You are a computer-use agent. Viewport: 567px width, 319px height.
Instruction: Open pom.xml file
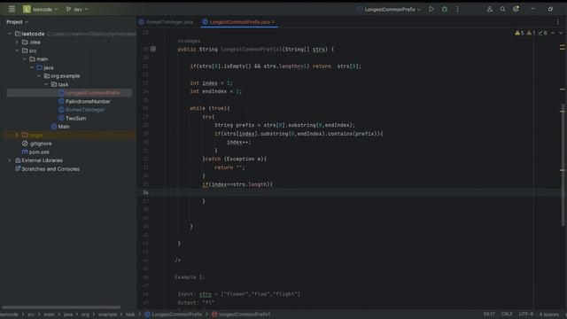39,152
